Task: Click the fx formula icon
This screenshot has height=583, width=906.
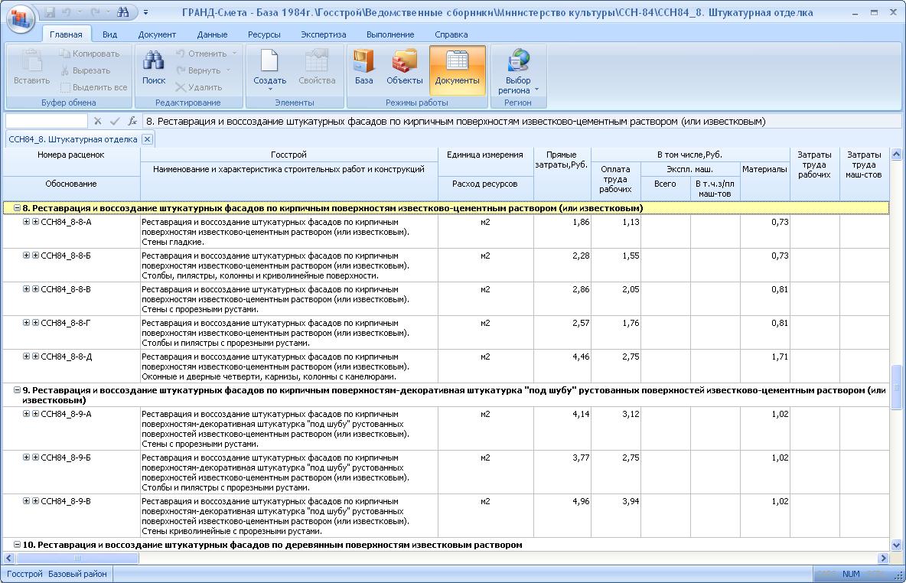Action: [132, 121]
